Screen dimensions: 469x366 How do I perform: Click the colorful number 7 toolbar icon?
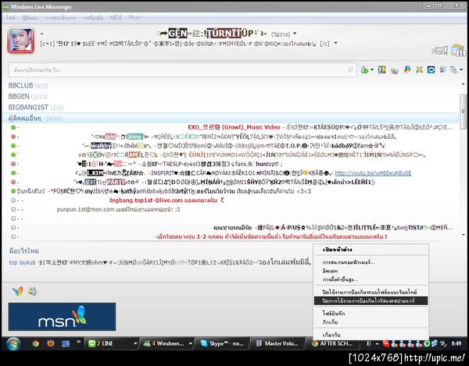pyautogui.click(x=381, y=70)
